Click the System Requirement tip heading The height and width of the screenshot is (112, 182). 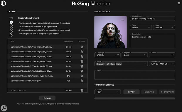28,18
